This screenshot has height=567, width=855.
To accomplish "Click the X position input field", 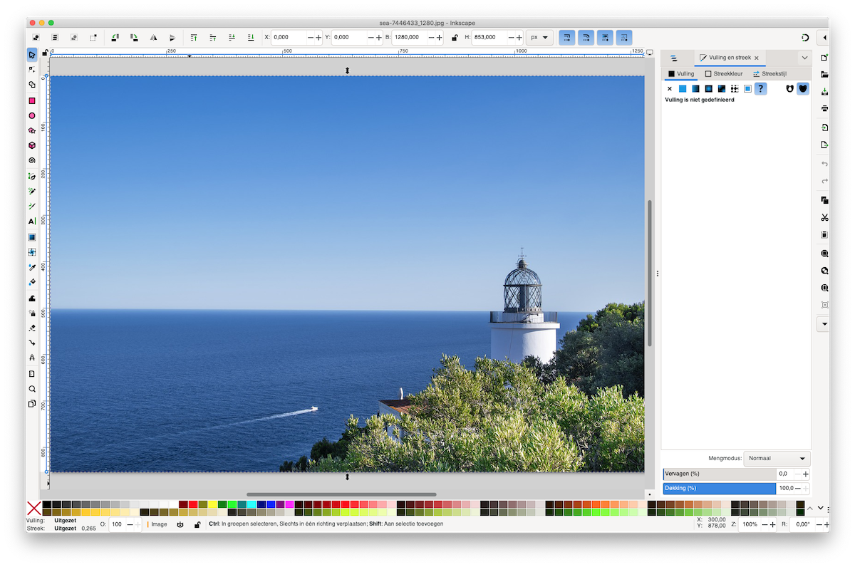I will tap(289, 37).
